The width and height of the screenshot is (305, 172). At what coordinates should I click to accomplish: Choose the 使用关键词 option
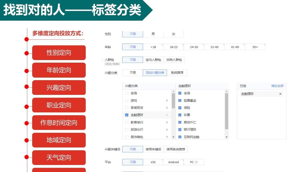click(153, 149)
